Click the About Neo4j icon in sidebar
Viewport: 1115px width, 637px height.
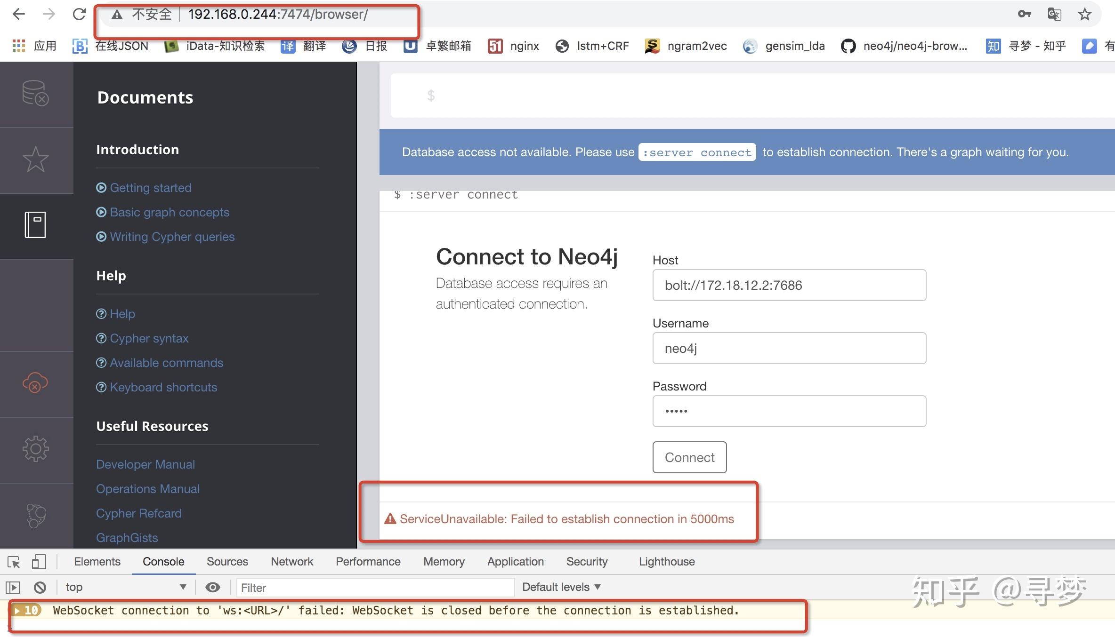pyautogui.click(x=36, y=514)
